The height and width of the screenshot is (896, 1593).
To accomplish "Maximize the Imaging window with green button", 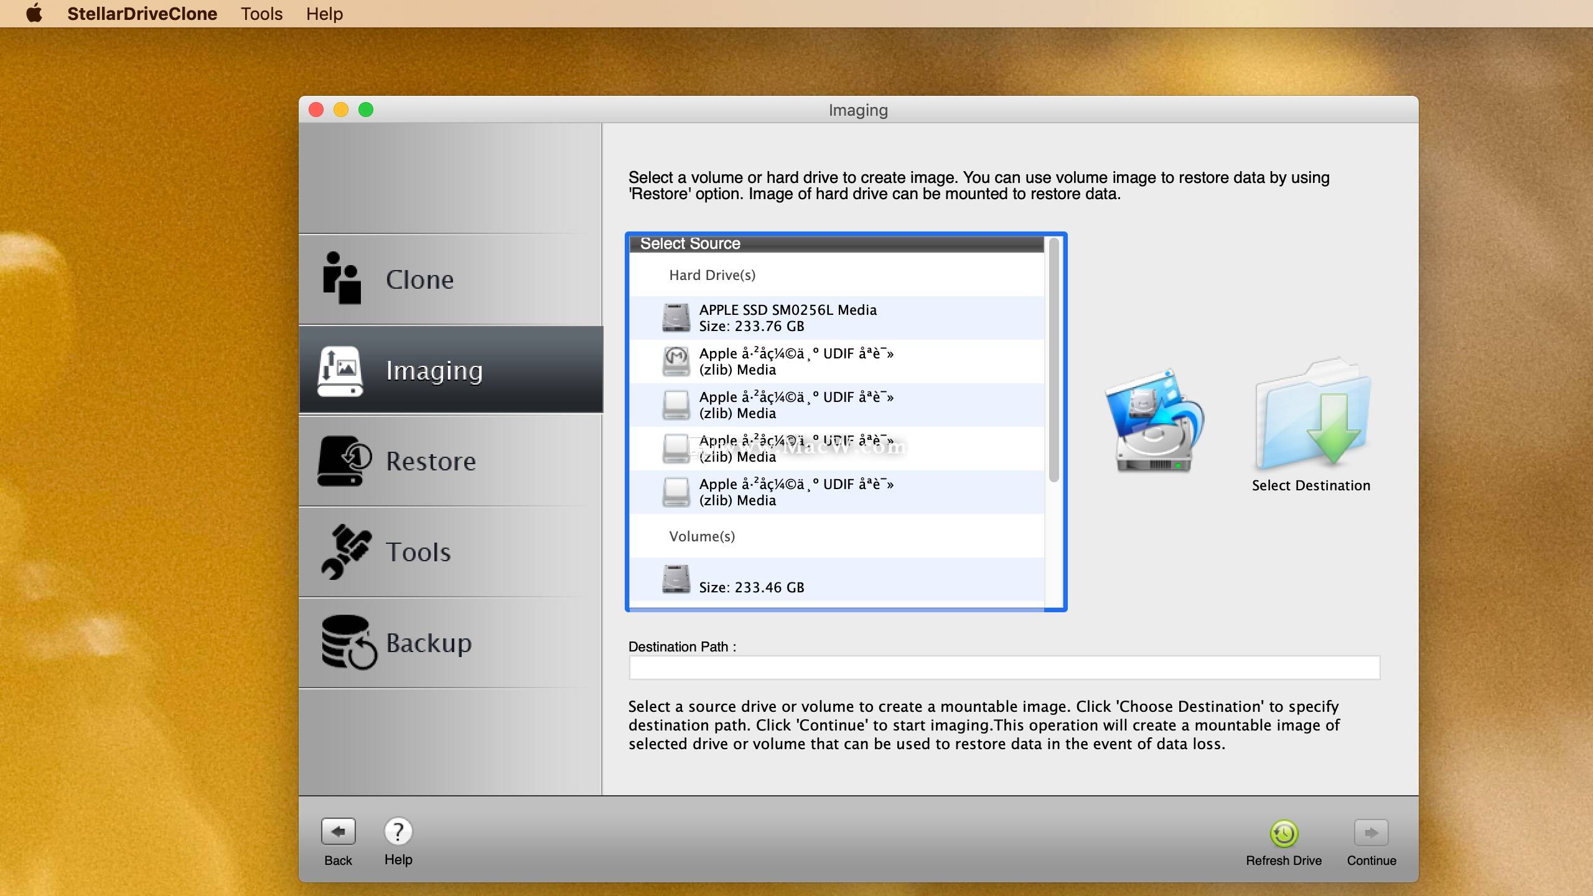I will click(366, 110).
